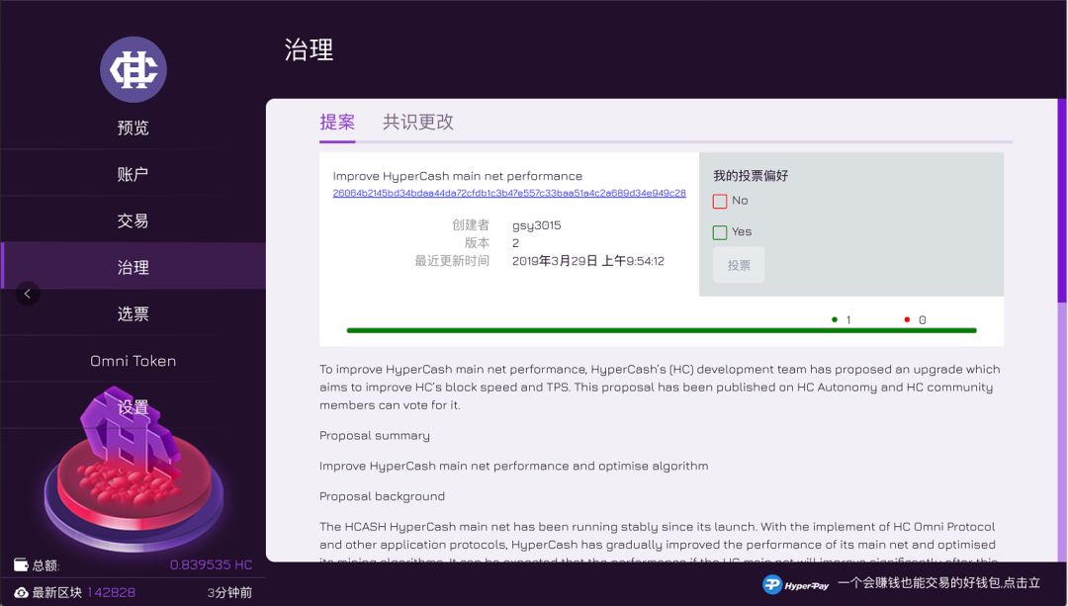Screen dimensions: 1068x606
Task: Switch to the 共识更改 tab
Action: click(x=417, y=123)
